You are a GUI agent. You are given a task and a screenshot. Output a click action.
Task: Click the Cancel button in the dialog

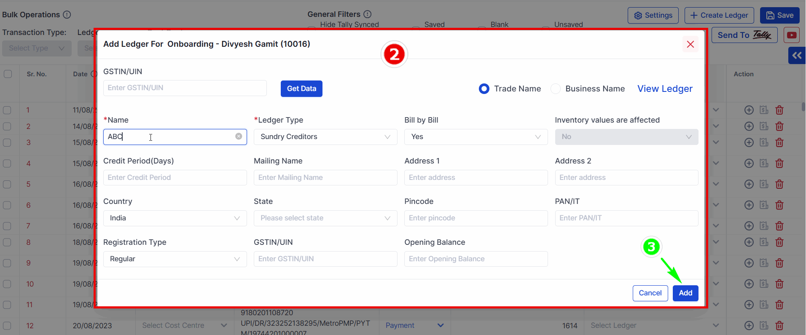click(650, 293)
